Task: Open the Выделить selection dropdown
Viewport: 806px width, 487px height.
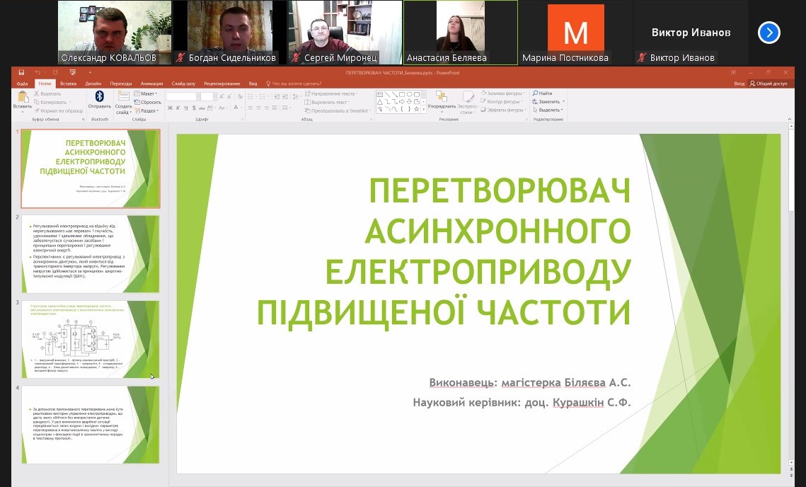Action: click(550, 110)
